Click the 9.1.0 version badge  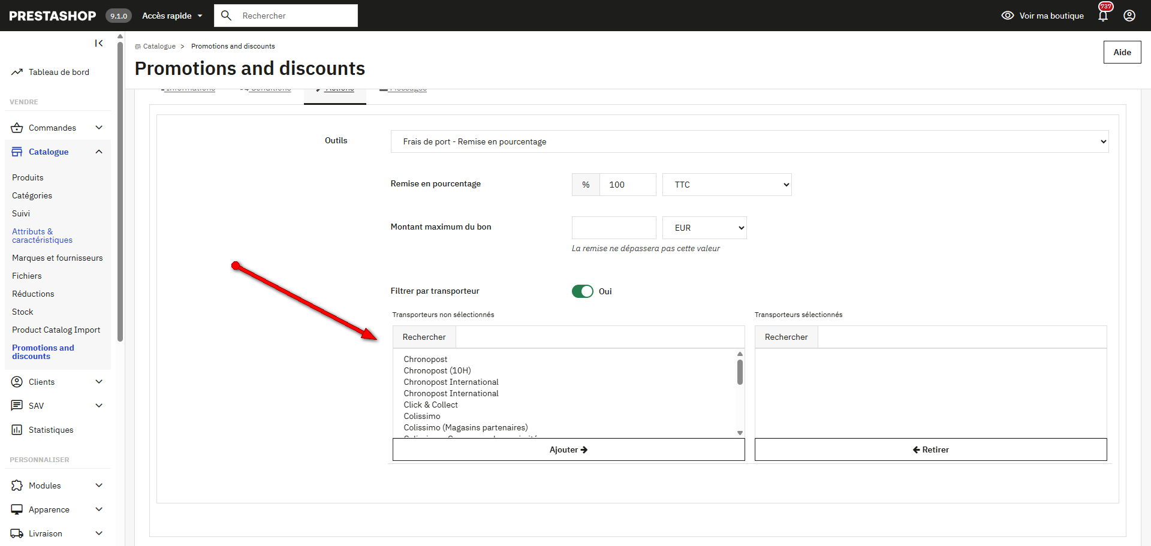tap(119, 16)
